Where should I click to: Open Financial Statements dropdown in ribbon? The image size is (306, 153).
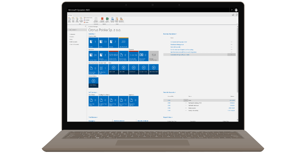click(103, 20)
